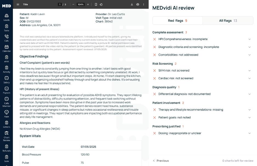Screen dimensions: 257x166
Task: Zoom in the PDF with plus
Action: (88, 4)
